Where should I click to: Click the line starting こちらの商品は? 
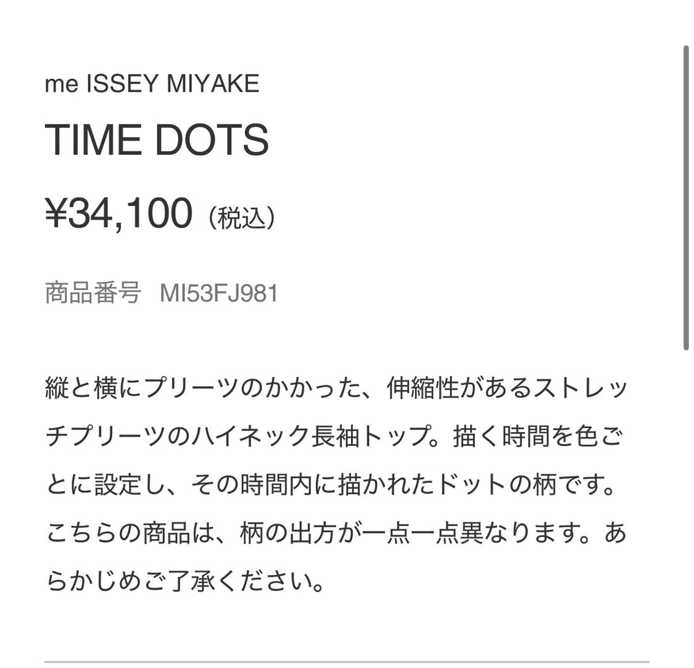(x=336, y=534)
